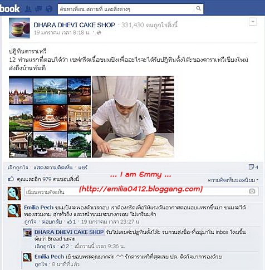Open the post options dropdown arrow

253,22
